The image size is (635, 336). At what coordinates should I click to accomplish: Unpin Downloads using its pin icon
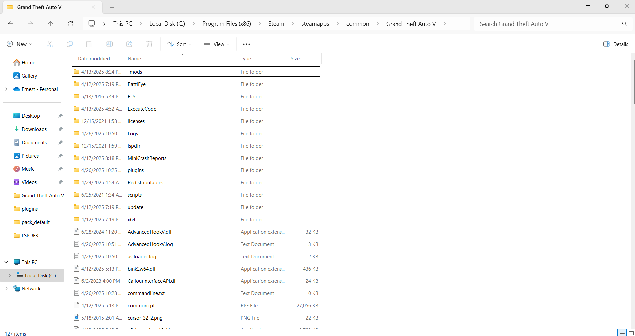point(60,129)
